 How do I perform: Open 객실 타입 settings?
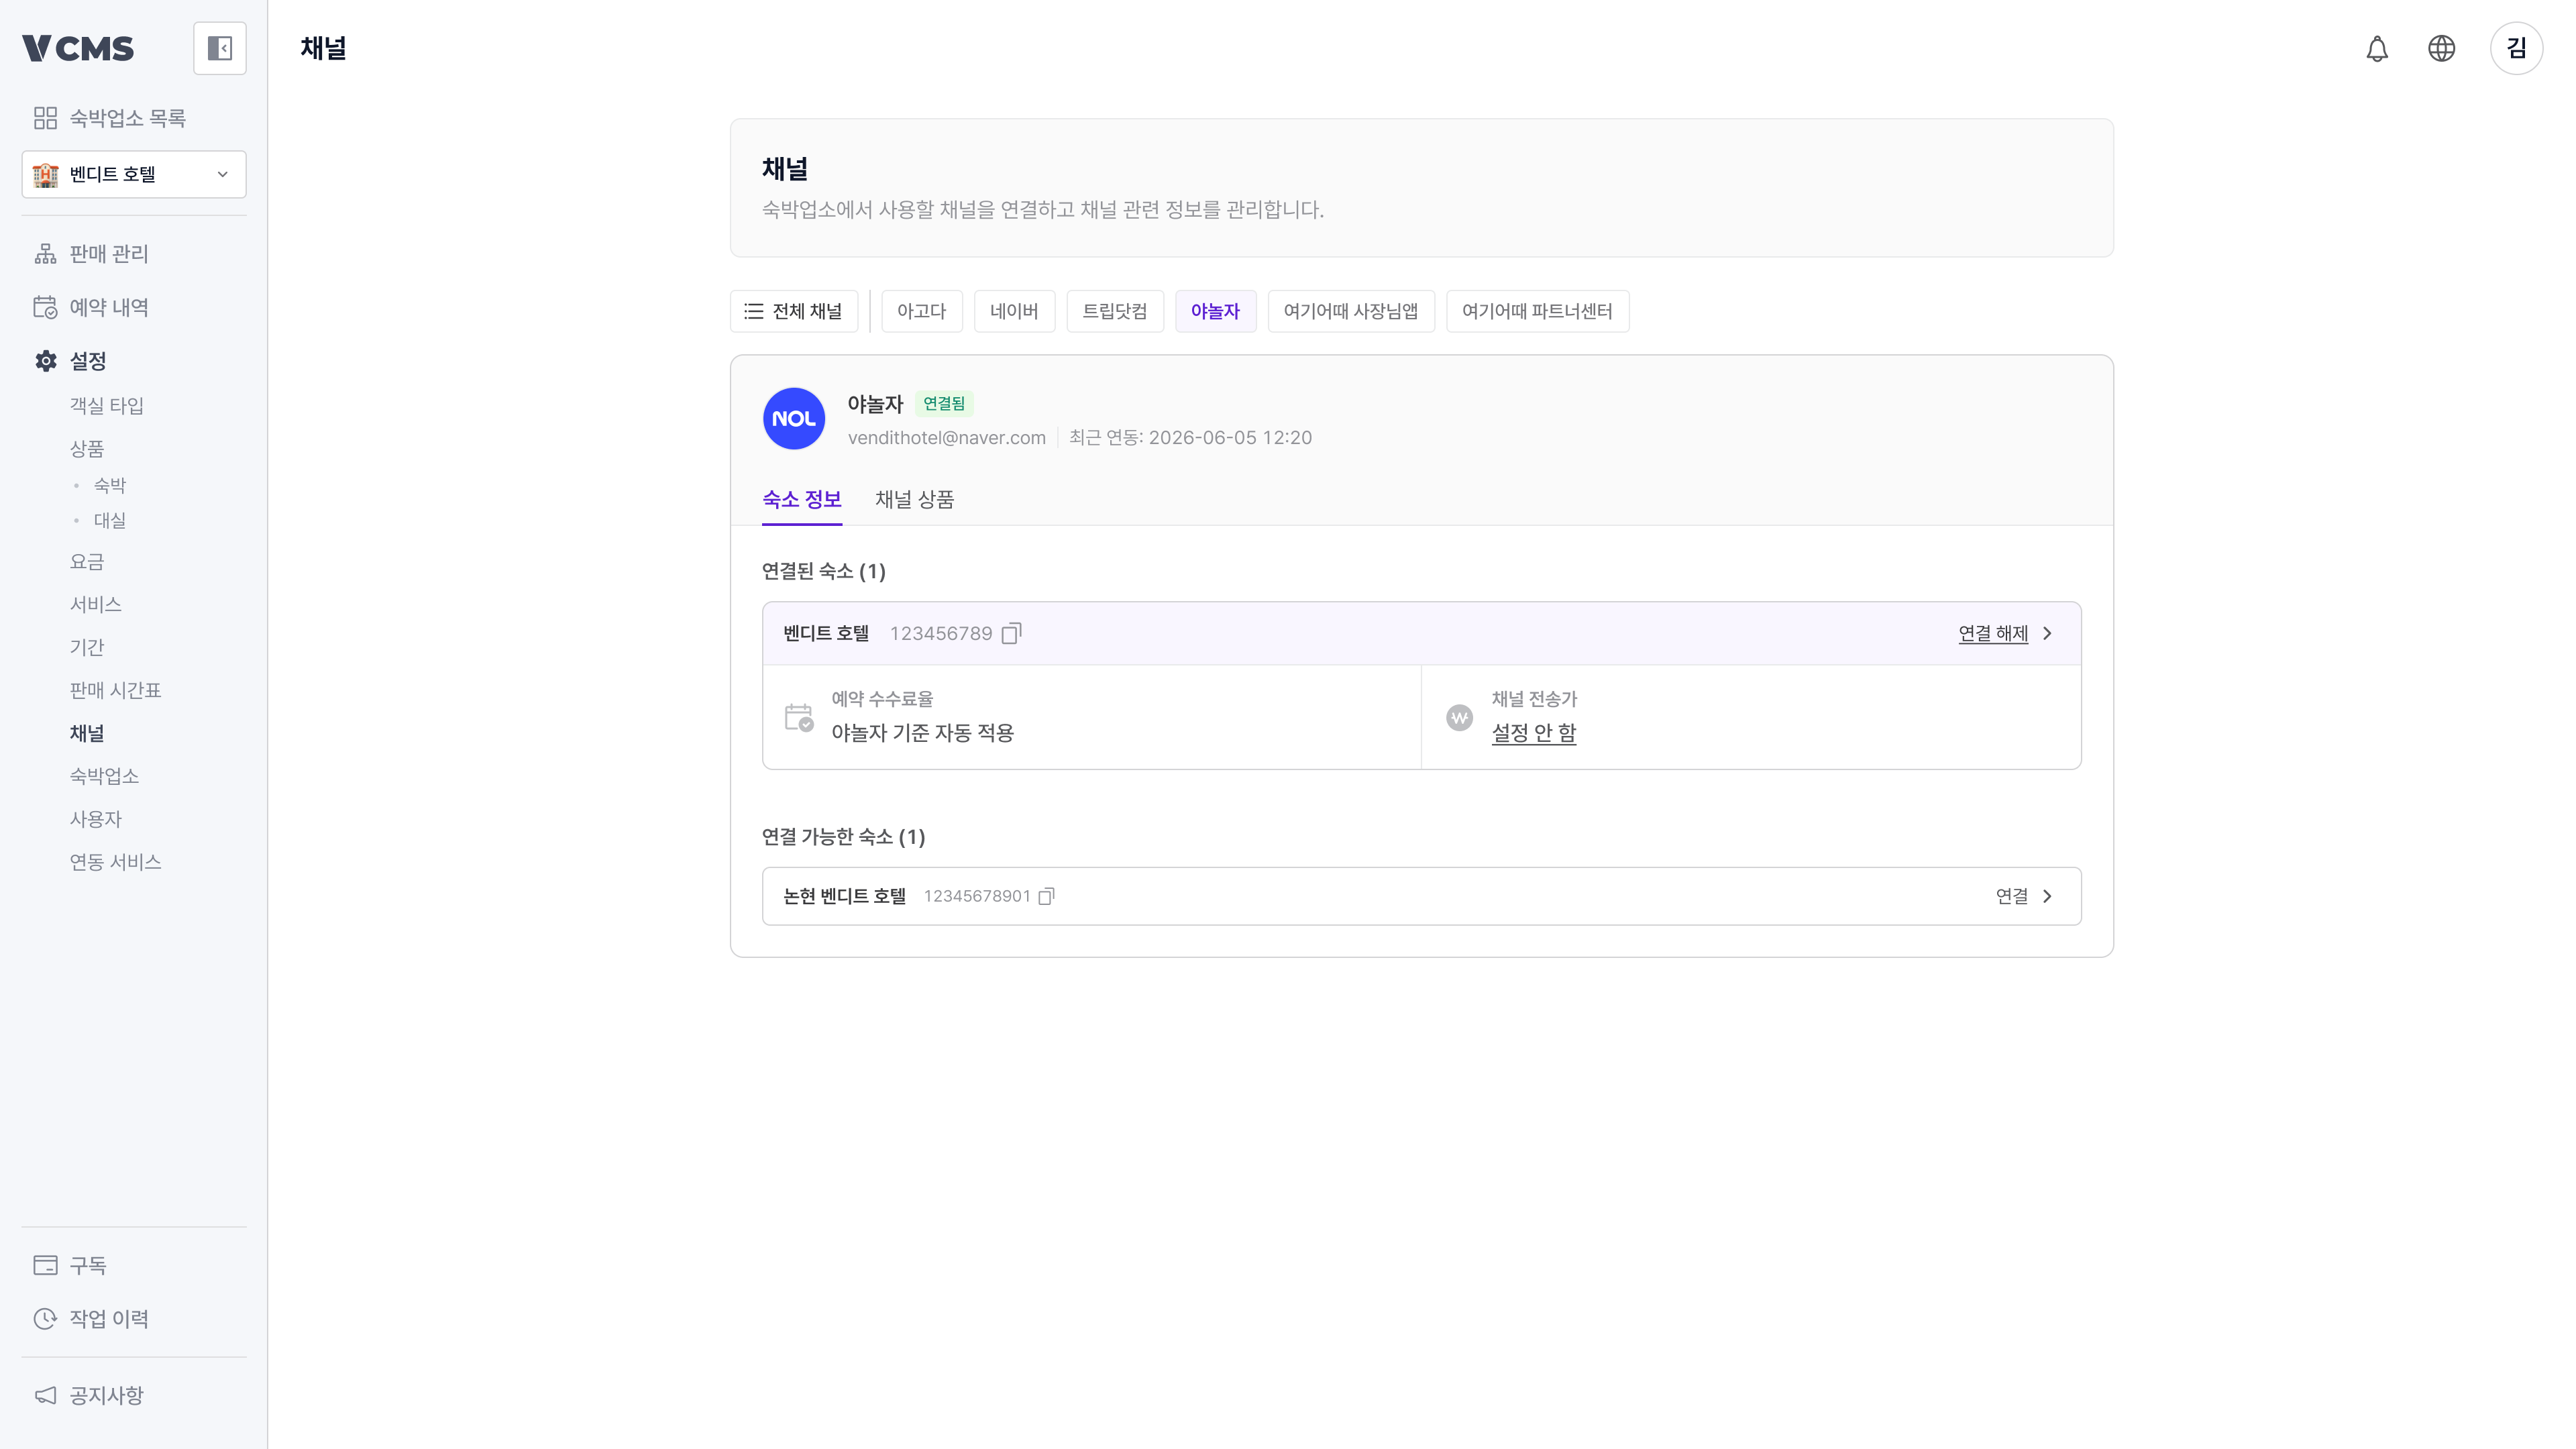pyautogui.click(x=107, y=405)
